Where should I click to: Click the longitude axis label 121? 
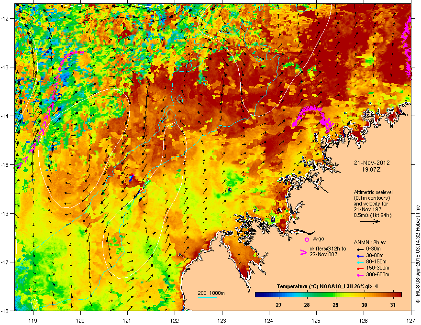[127, 320]
